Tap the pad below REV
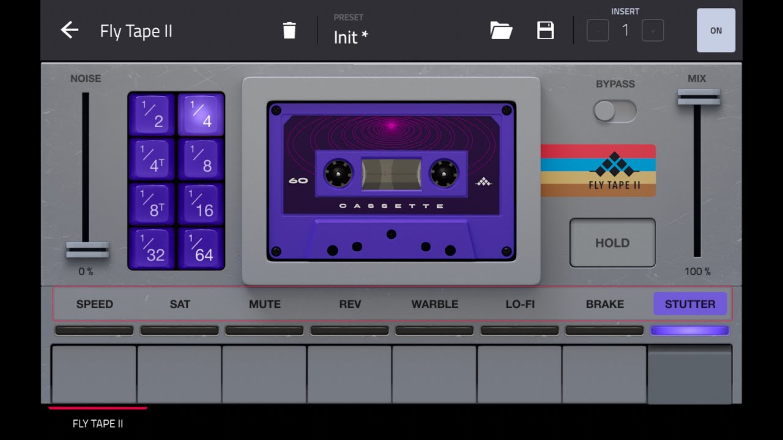Viewport: 783px width, 440px height. click(349, 374)
